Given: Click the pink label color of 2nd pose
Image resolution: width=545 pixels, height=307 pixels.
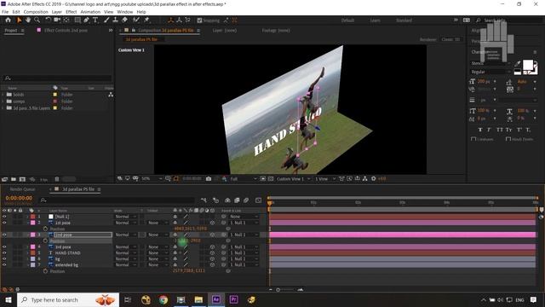Looking at the screenshot, I should click(33, 235).
